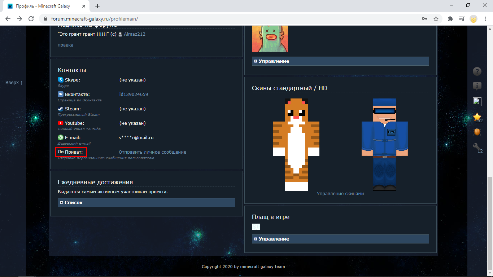Viewport: 493px width, 277px height.
Task: Click the Вконтакте id139024659 link
Action: point(134,94)
